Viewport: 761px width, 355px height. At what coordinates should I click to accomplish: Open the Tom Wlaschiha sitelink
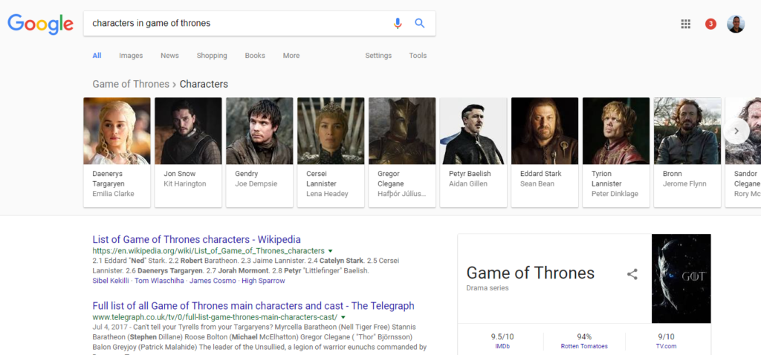[x=159, y=281]
